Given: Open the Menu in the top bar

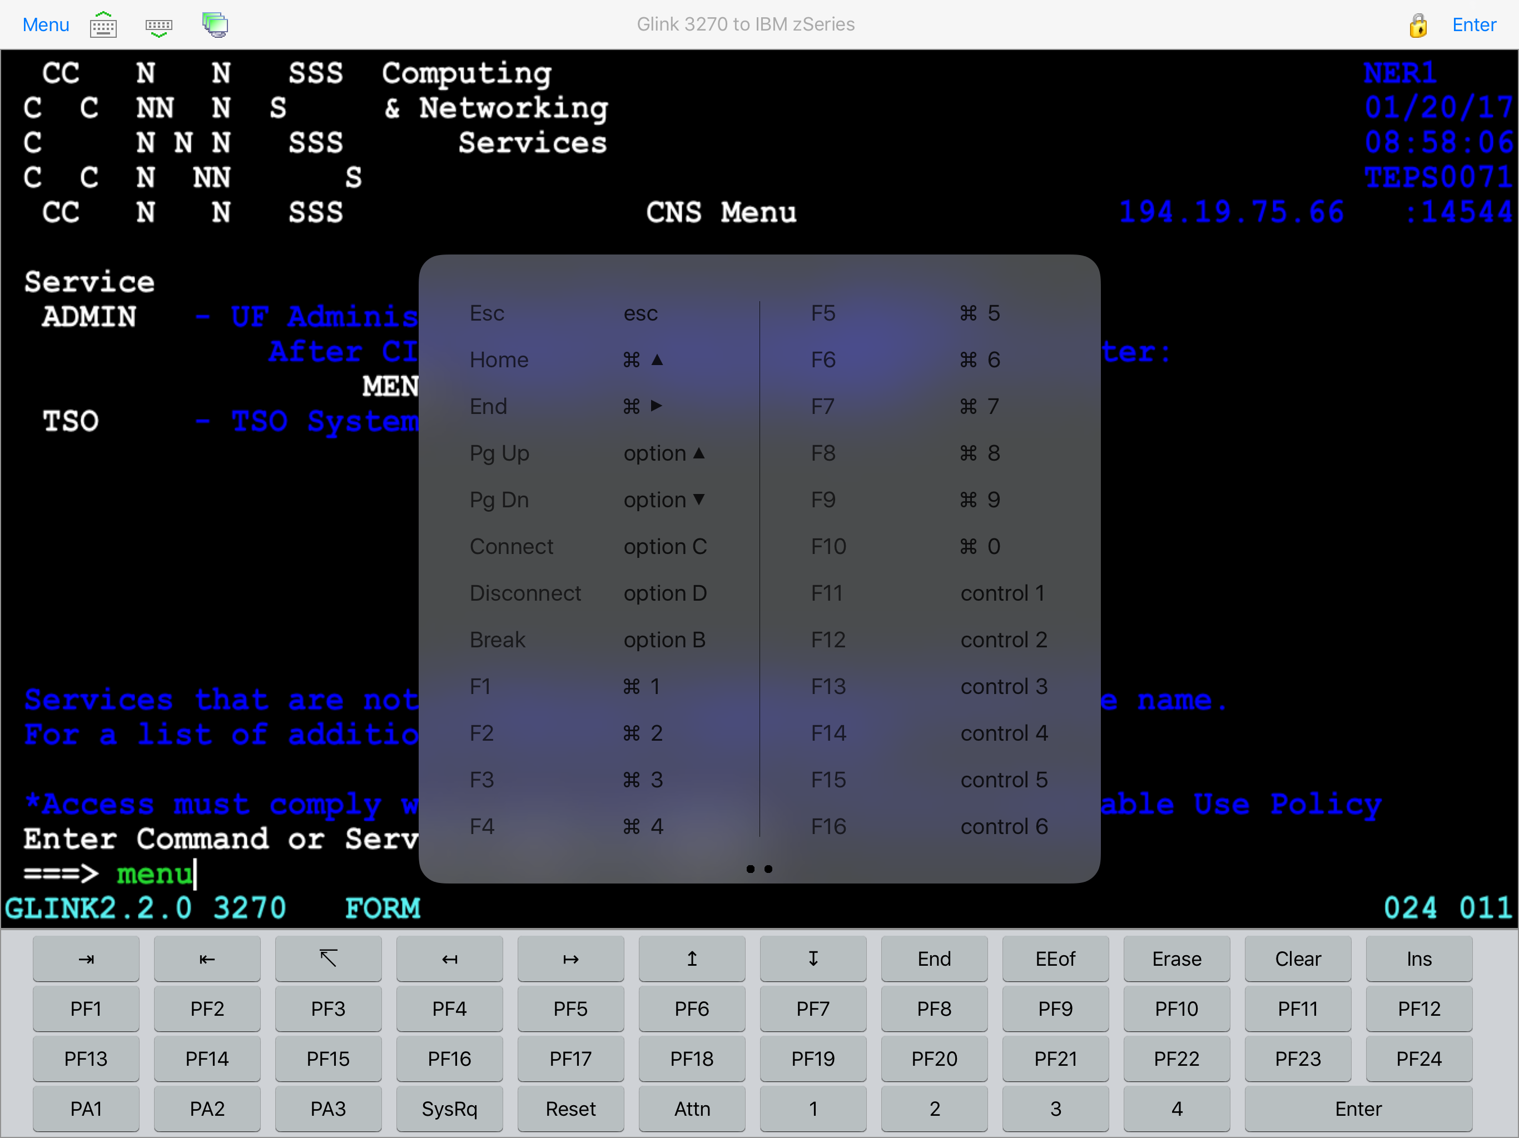Looking at the screenshot, I should (x=46, y=24).
